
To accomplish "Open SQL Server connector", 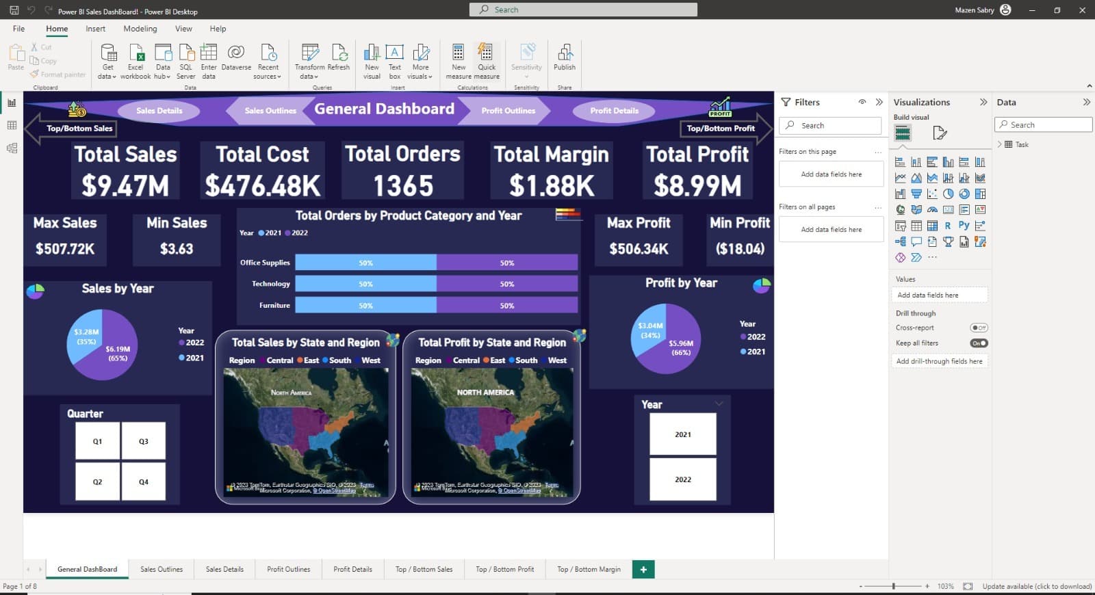I will click(x=186, y=62).
